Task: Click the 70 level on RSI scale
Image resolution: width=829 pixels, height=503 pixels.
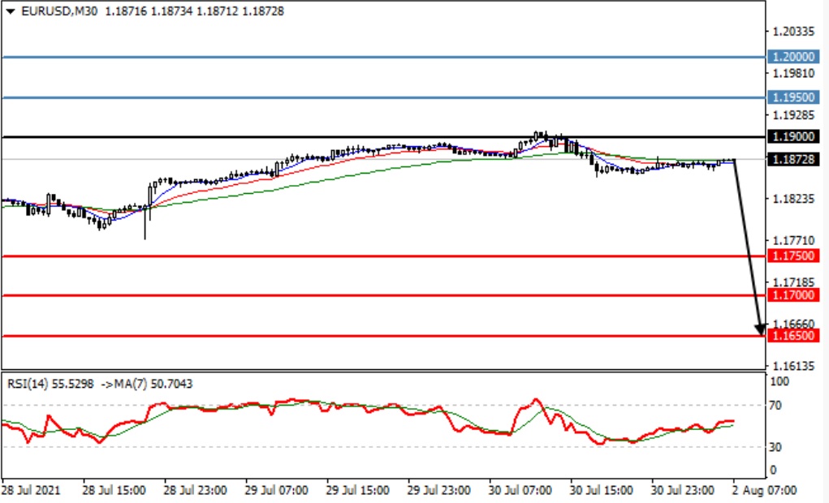Action: [775, 406]
